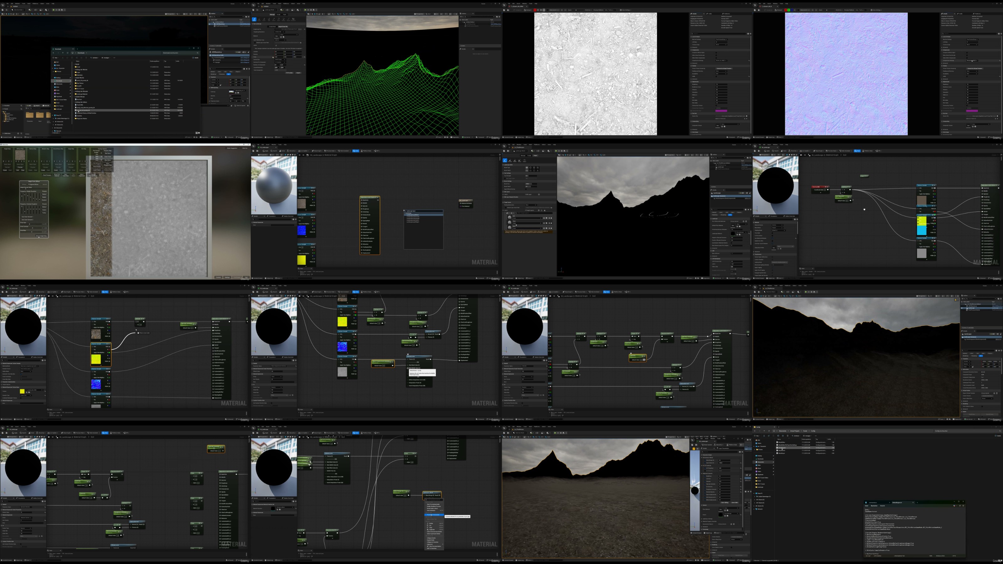Image resolution: width=1003 pixels, height=564 pixels.
Task: Open Neu dropdown in Config explorer window
Action: point(757,436)
